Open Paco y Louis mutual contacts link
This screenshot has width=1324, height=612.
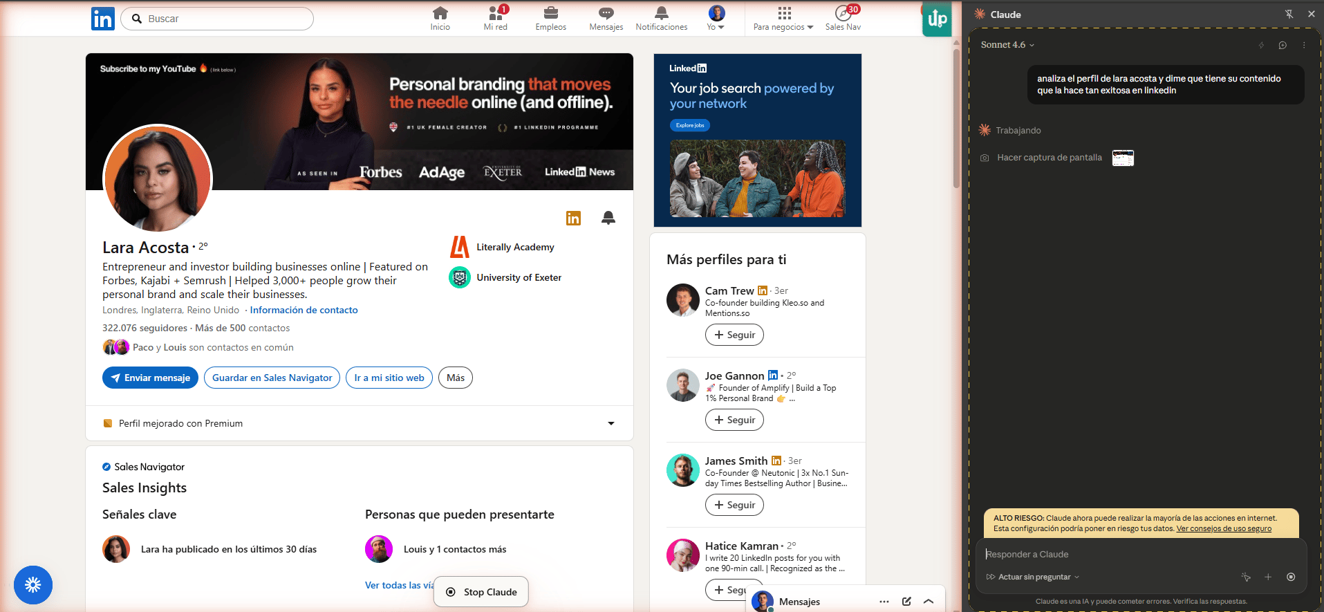pyautogui.click(x=213, y=347)
